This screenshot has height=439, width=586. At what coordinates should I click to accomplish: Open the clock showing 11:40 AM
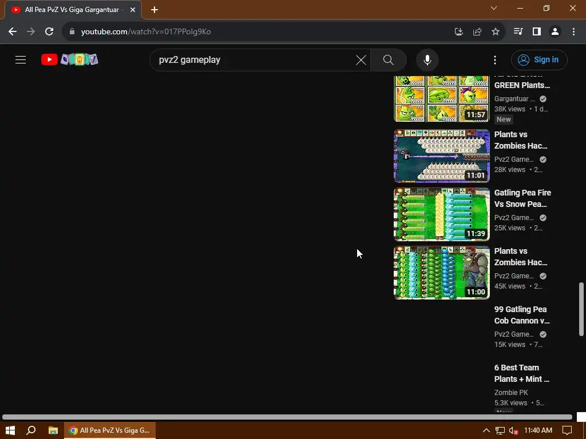coord(538,430)
